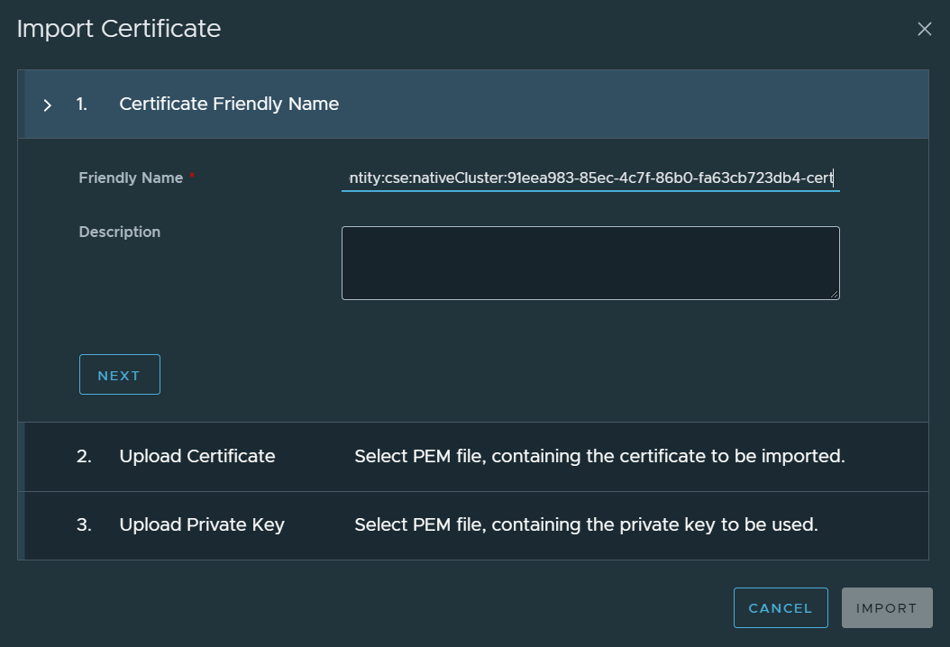
Task: Click the certificate PEM file hint text
Action: pos(599,456)
